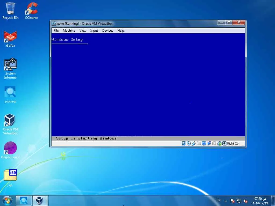Maximize the VirtualBox VM window
Image resolution: width=275 pixels, height=206 pixels.
(229, 23)
